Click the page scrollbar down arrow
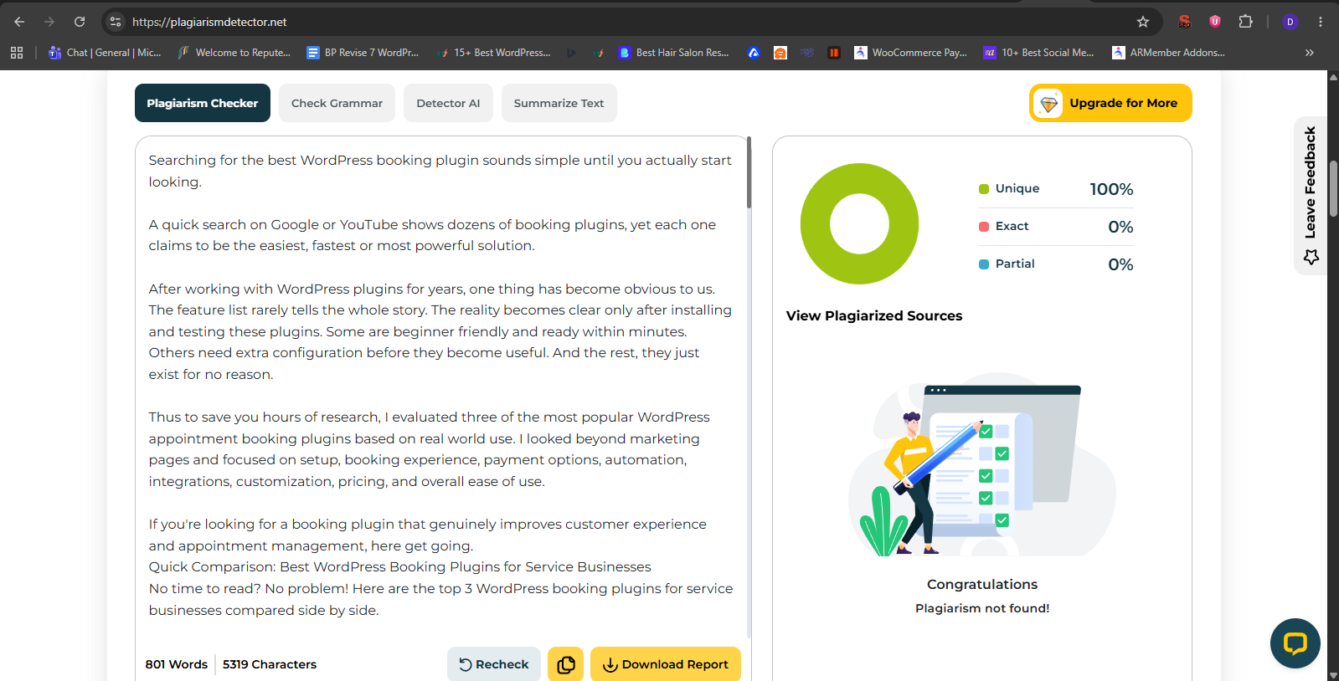1339x681 pixels. coord(1333,674)
